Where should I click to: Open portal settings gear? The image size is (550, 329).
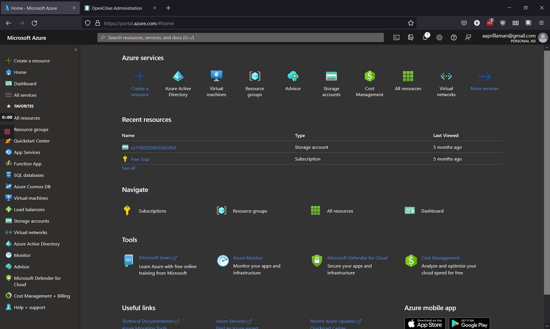[x=439, y=38]
